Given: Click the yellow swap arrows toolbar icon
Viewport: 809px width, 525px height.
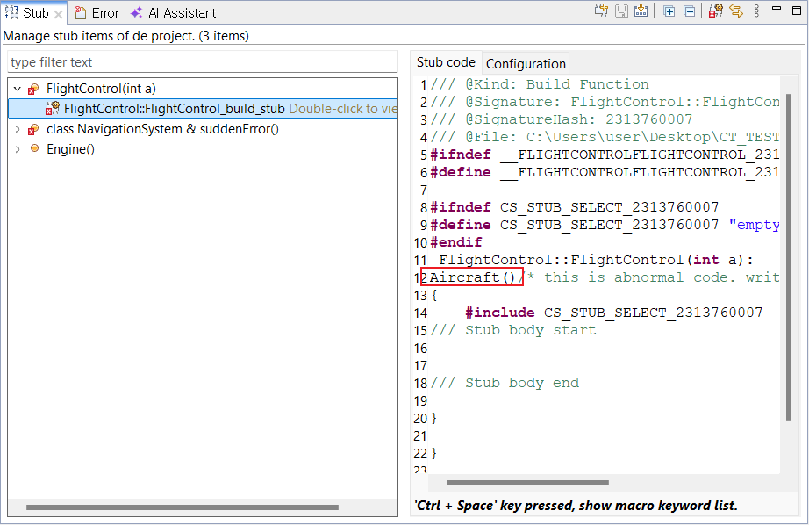Looking at the screenshot, I should (x=736, y=11).
